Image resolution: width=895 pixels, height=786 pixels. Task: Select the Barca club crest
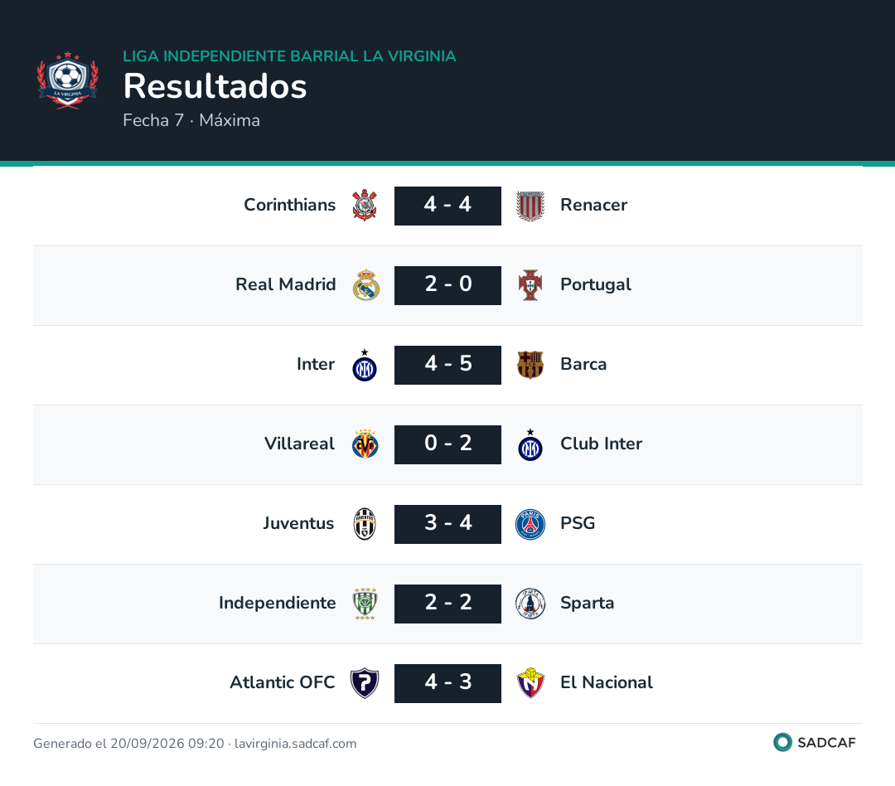(530, 365)
